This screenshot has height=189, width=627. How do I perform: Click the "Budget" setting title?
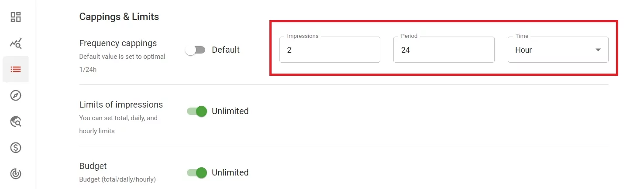[x=93, y=166]
